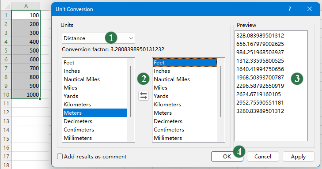Screen dimensions: 322x169
Task: Select Miles in the source units list
Action: [x=95, y=88]
